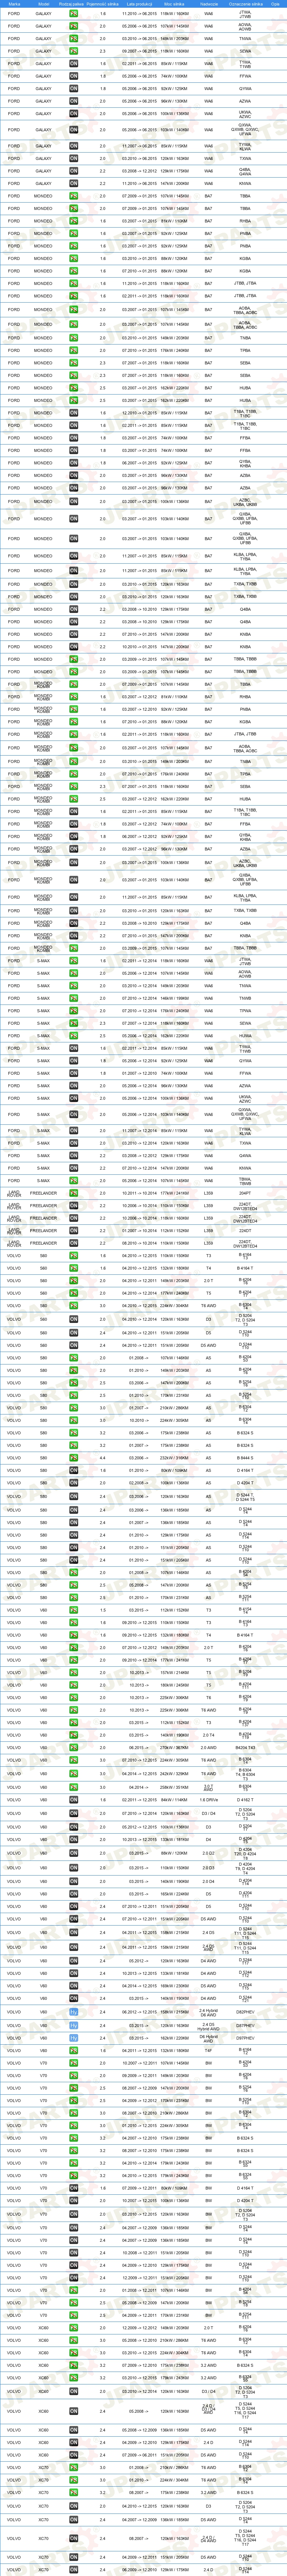Viewport: 287px width, 2576px height.
Task: Click diesel ON icon in Galaxy FFWA row
Action: 74,76
